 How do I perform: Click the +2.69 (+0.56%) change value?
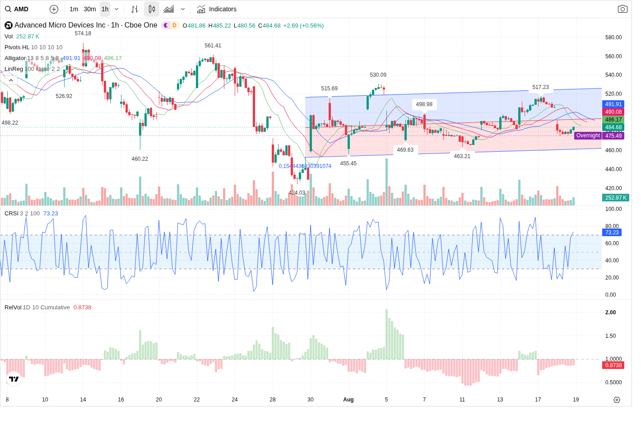(303, 26)
